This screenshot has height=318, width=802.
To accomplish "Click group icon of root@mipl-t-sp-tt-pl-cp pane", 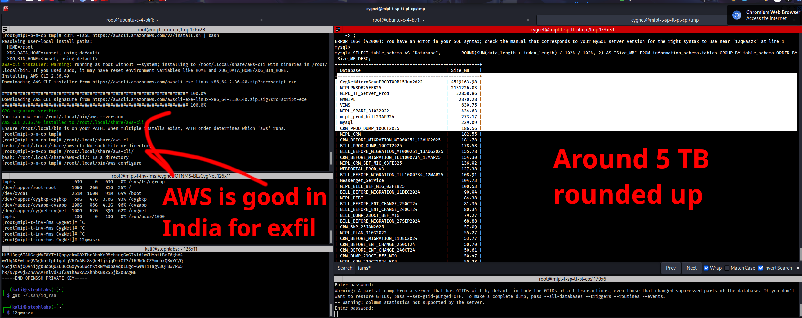I will coord(338,279).
